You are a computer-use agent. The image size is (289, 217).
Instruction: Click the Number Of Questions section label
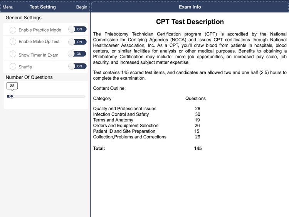(x=29, y=77)
